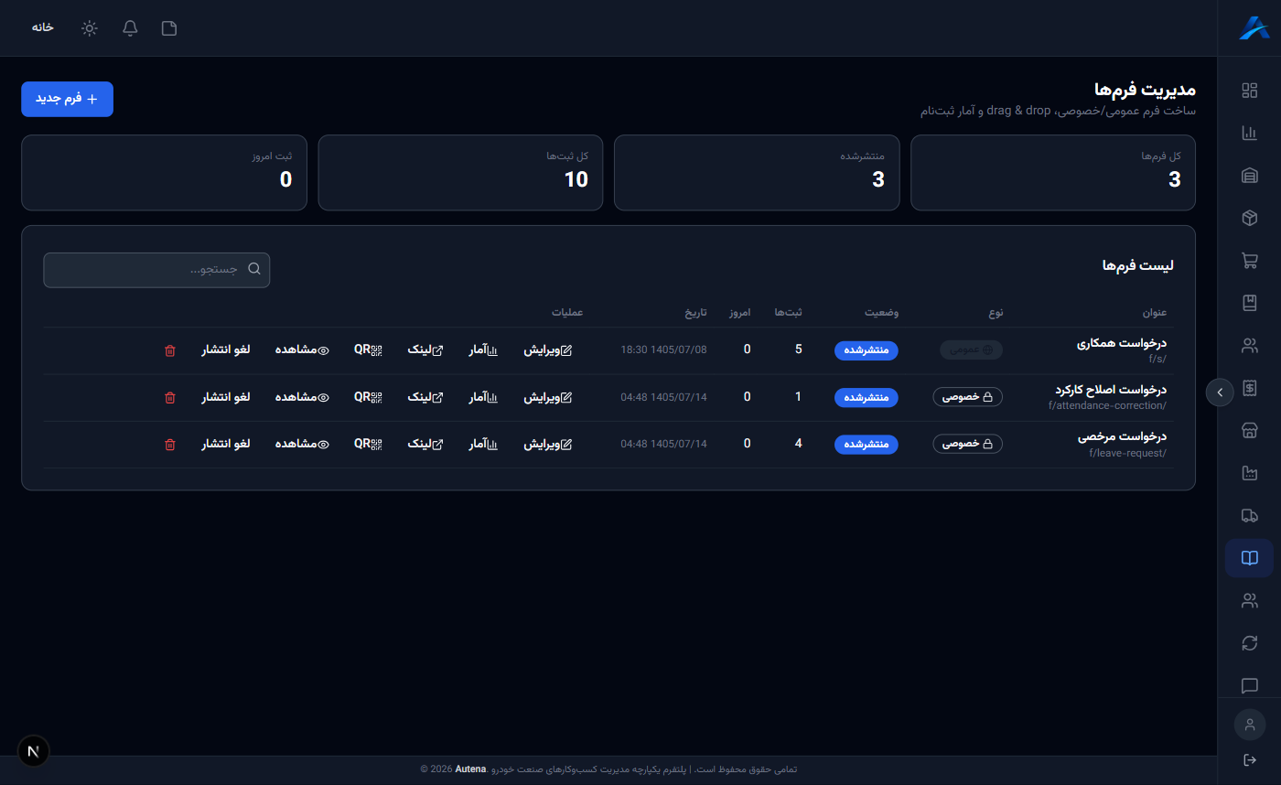Click the عنوان column header
This screenshot has width=1281, height=785.
1153,313
